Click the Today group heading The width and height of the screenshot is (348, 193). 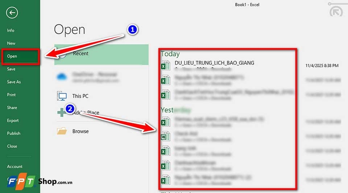click(x=170, y=54)
